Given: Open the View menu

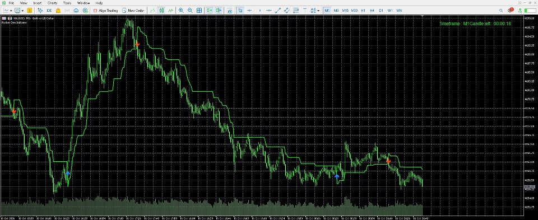Looking at the screenshot, I should point(24,3).
